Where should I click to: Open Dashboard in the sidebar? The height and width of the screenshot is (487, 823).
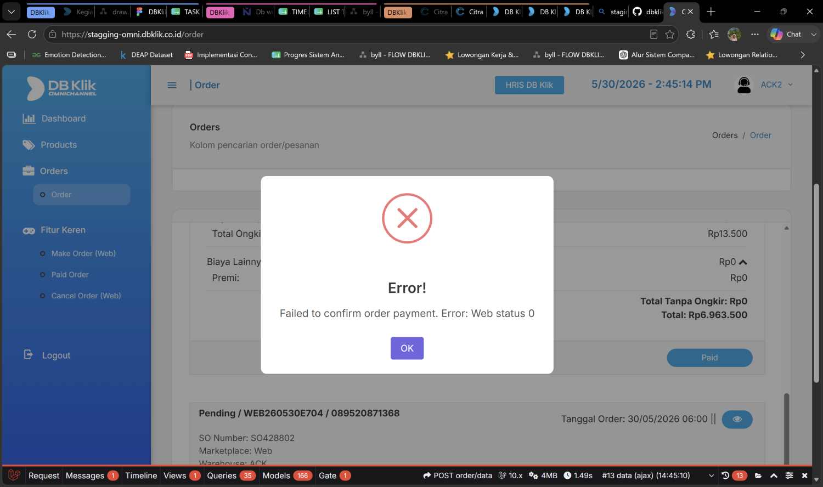point(54,118)
